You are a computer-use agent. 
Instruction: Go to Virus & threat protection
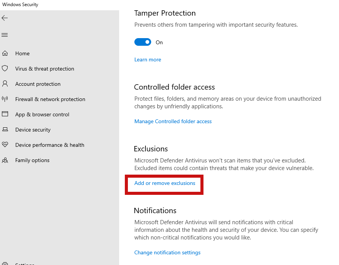pos(45,69)
